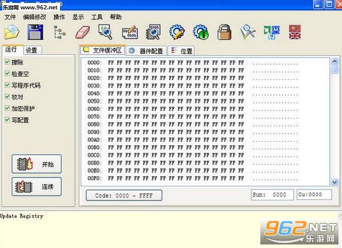Click the chip with magnifier icon
Viewport: 342px width, 248px height.
pyautogui.click(x=153, y=32)
